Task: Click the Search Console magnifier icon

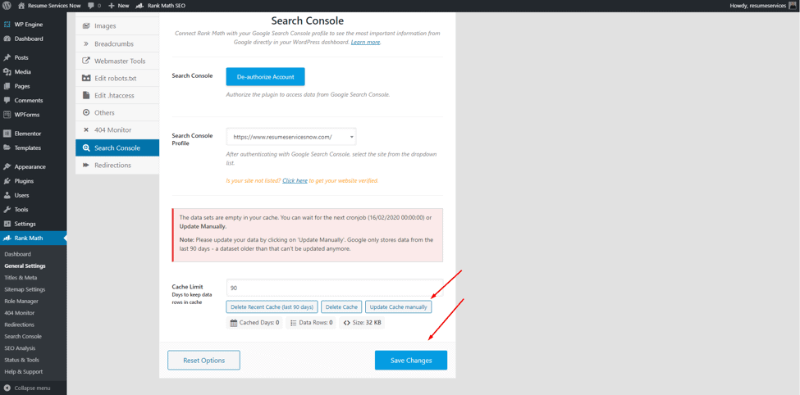Action: (85, 148)
